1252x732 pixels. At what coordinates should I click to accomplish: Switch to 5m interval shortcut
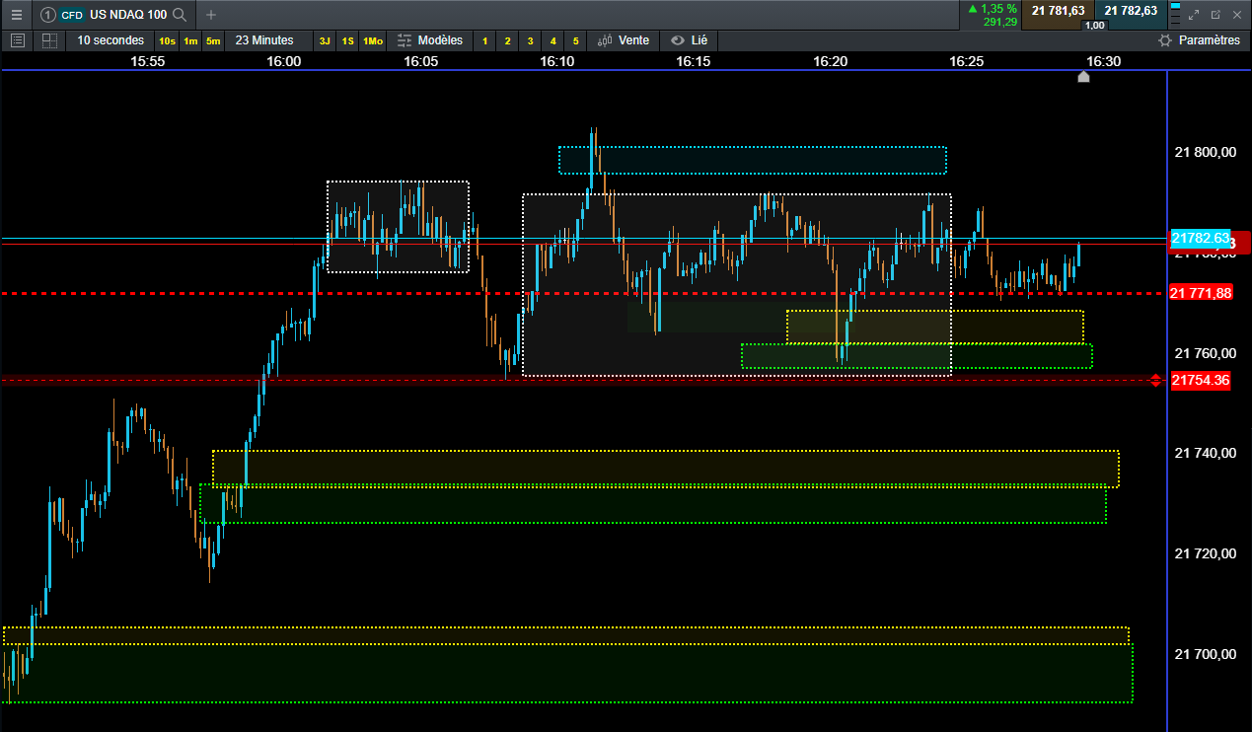(x=213, y=41)
